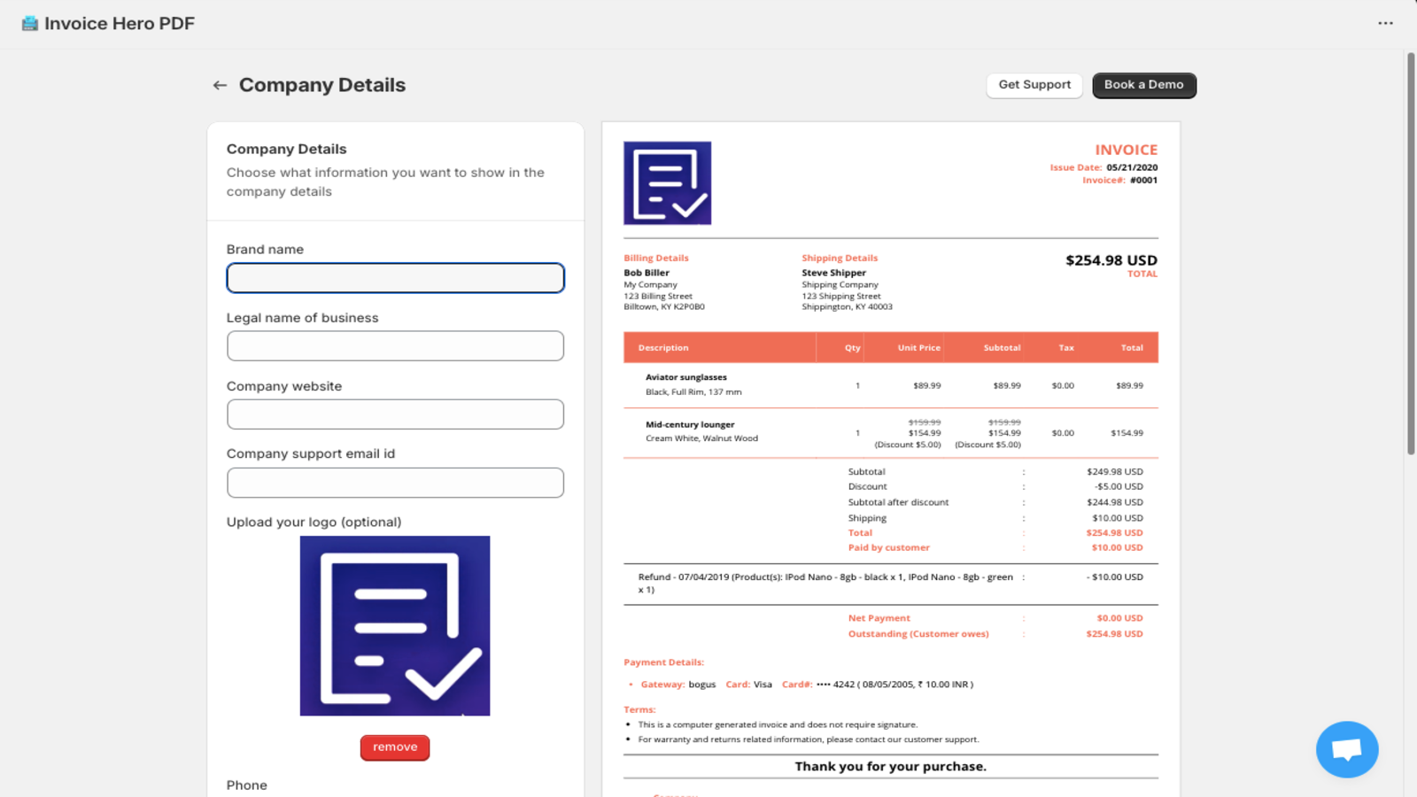Viewport: 1417px width, 797px height.
Task: Click the Billing Details heading
Action: coord(656,259)
